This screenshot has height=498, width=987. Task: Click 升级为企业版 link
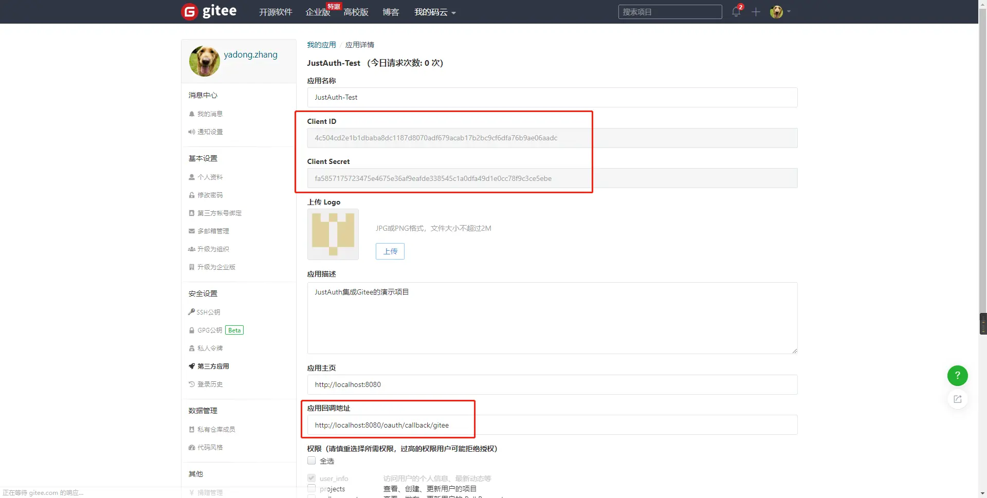pos(216,267)
